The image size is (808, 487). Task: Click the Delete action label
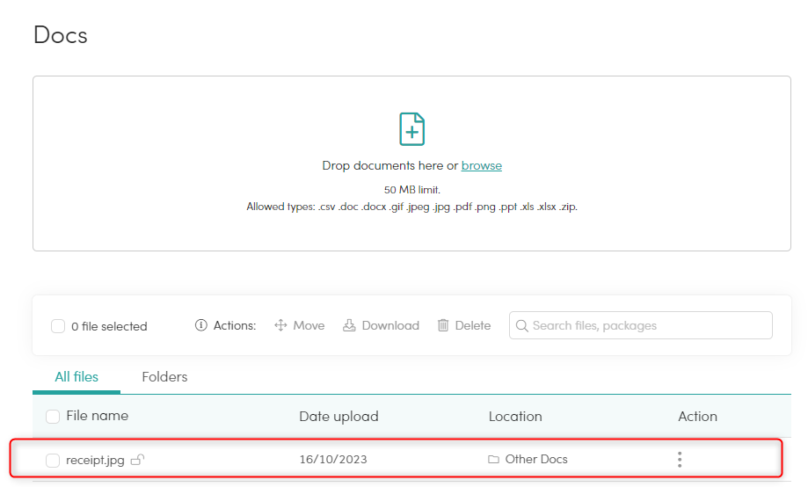(x=472, y=326)
